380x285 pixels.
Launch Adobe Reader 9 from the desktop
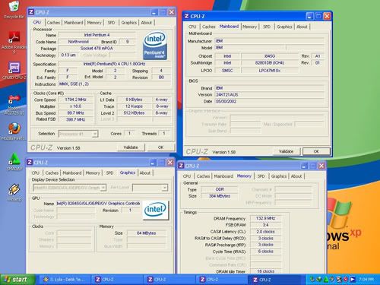14,42
